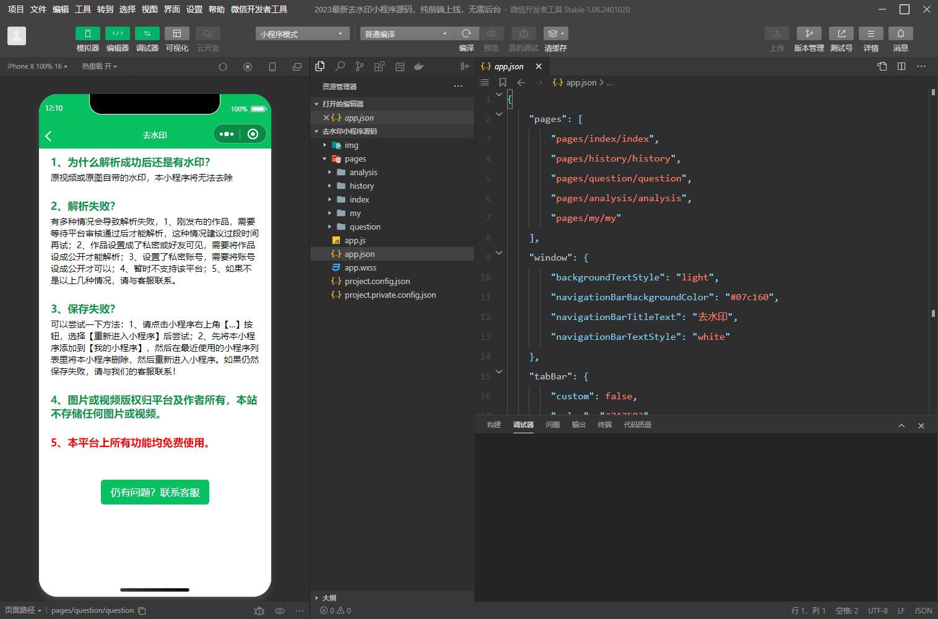Screen dimensions: 938x619
Task: Switch to the Terminal (终端) tab
Action: pyautogui.click(x=605, y=425)
